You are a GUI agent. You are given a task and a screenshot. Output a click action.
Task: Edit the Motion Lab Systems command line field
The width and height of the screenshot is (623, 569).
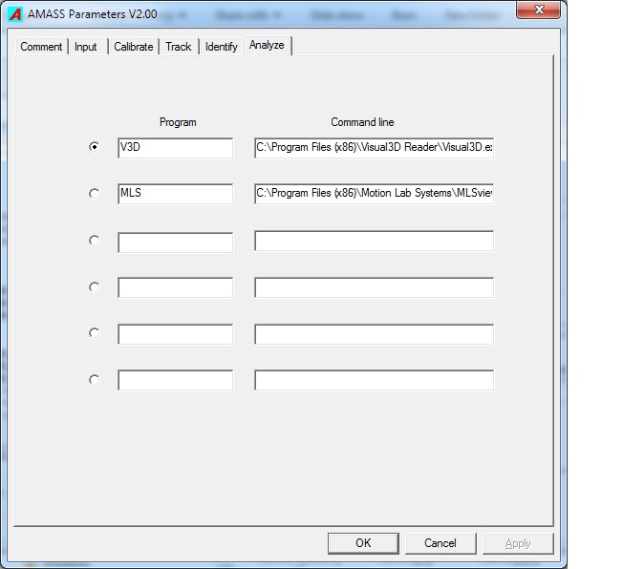pyautogui.click(x=374, y=194)
